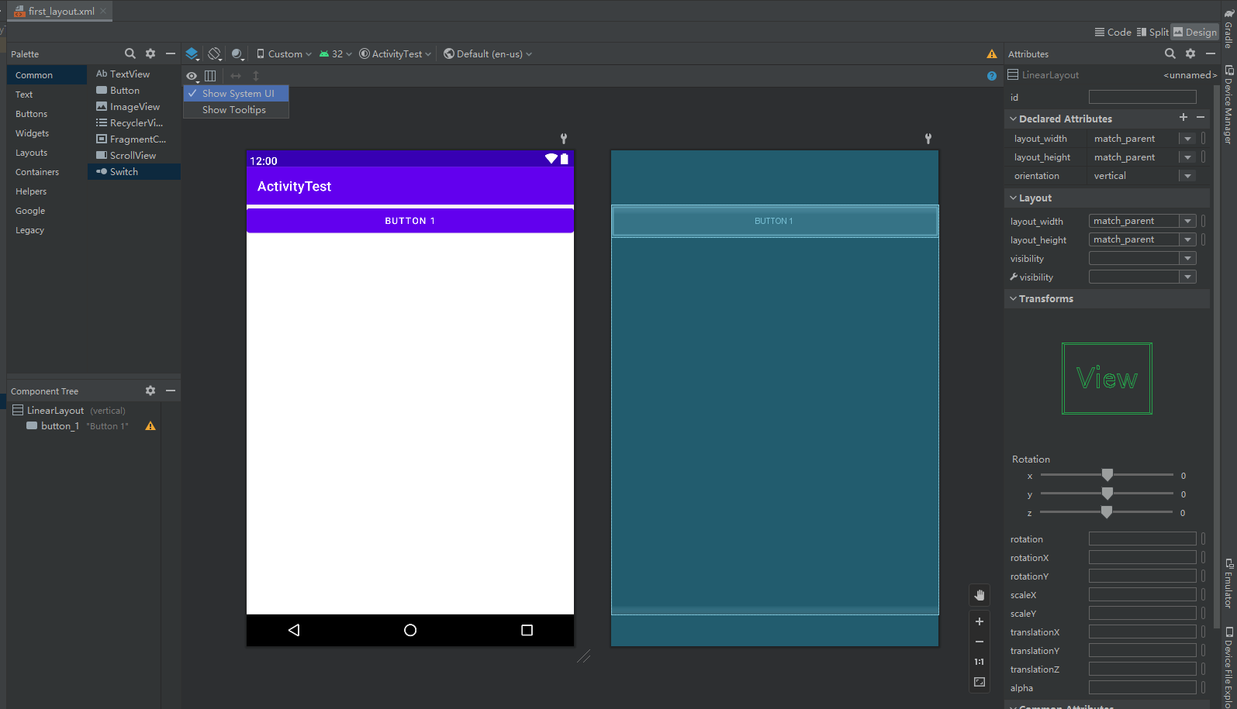The width and height of the screenshot is (1237, 709).
Task: Collapse the Declared Attributes section
Action: [x=1013, y=119]
